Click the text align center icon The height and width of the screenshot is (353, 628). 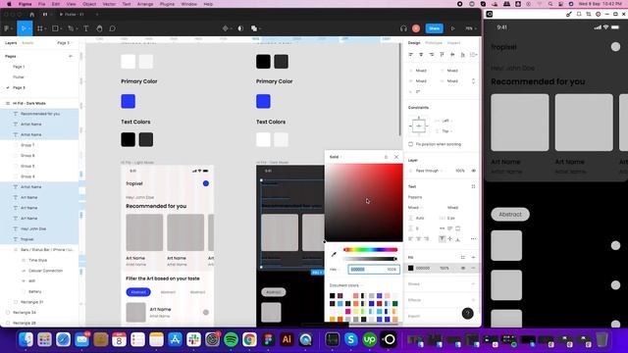tap(419, 239)
